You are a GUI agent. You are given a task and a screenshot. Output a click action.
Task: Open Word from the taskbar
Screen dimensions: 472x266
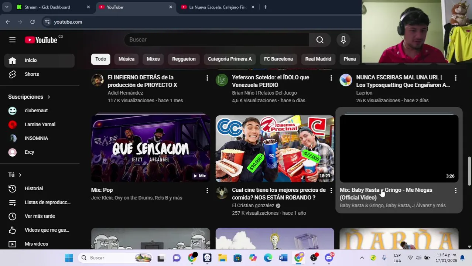pos(283,258)
